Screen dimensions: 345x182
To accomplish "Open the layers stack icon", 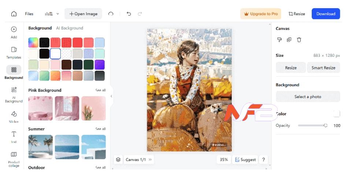I will coord(118,160).
